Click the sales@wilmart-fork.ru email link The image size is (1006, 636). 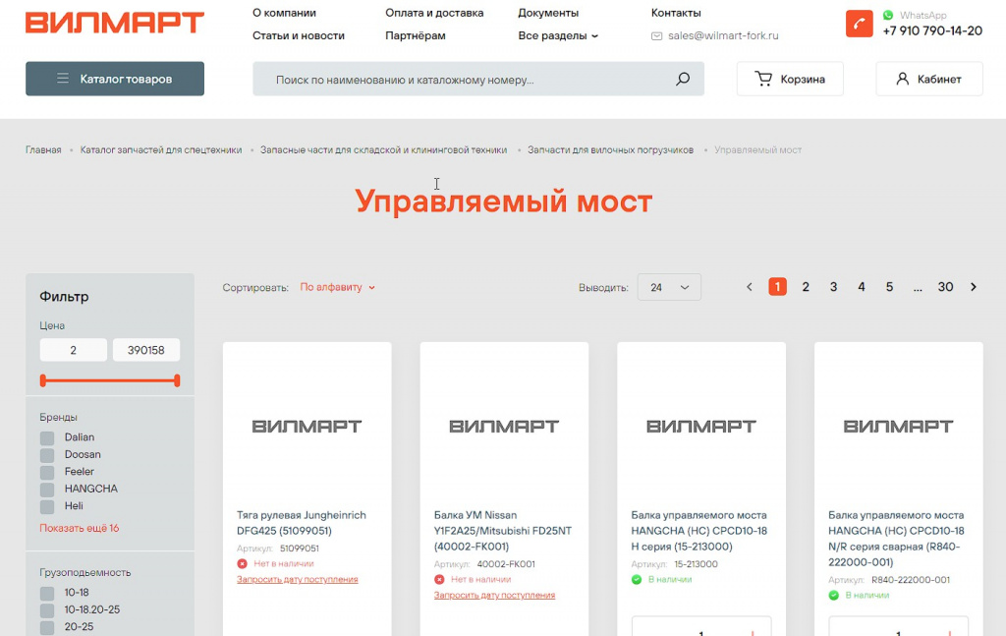723,36
